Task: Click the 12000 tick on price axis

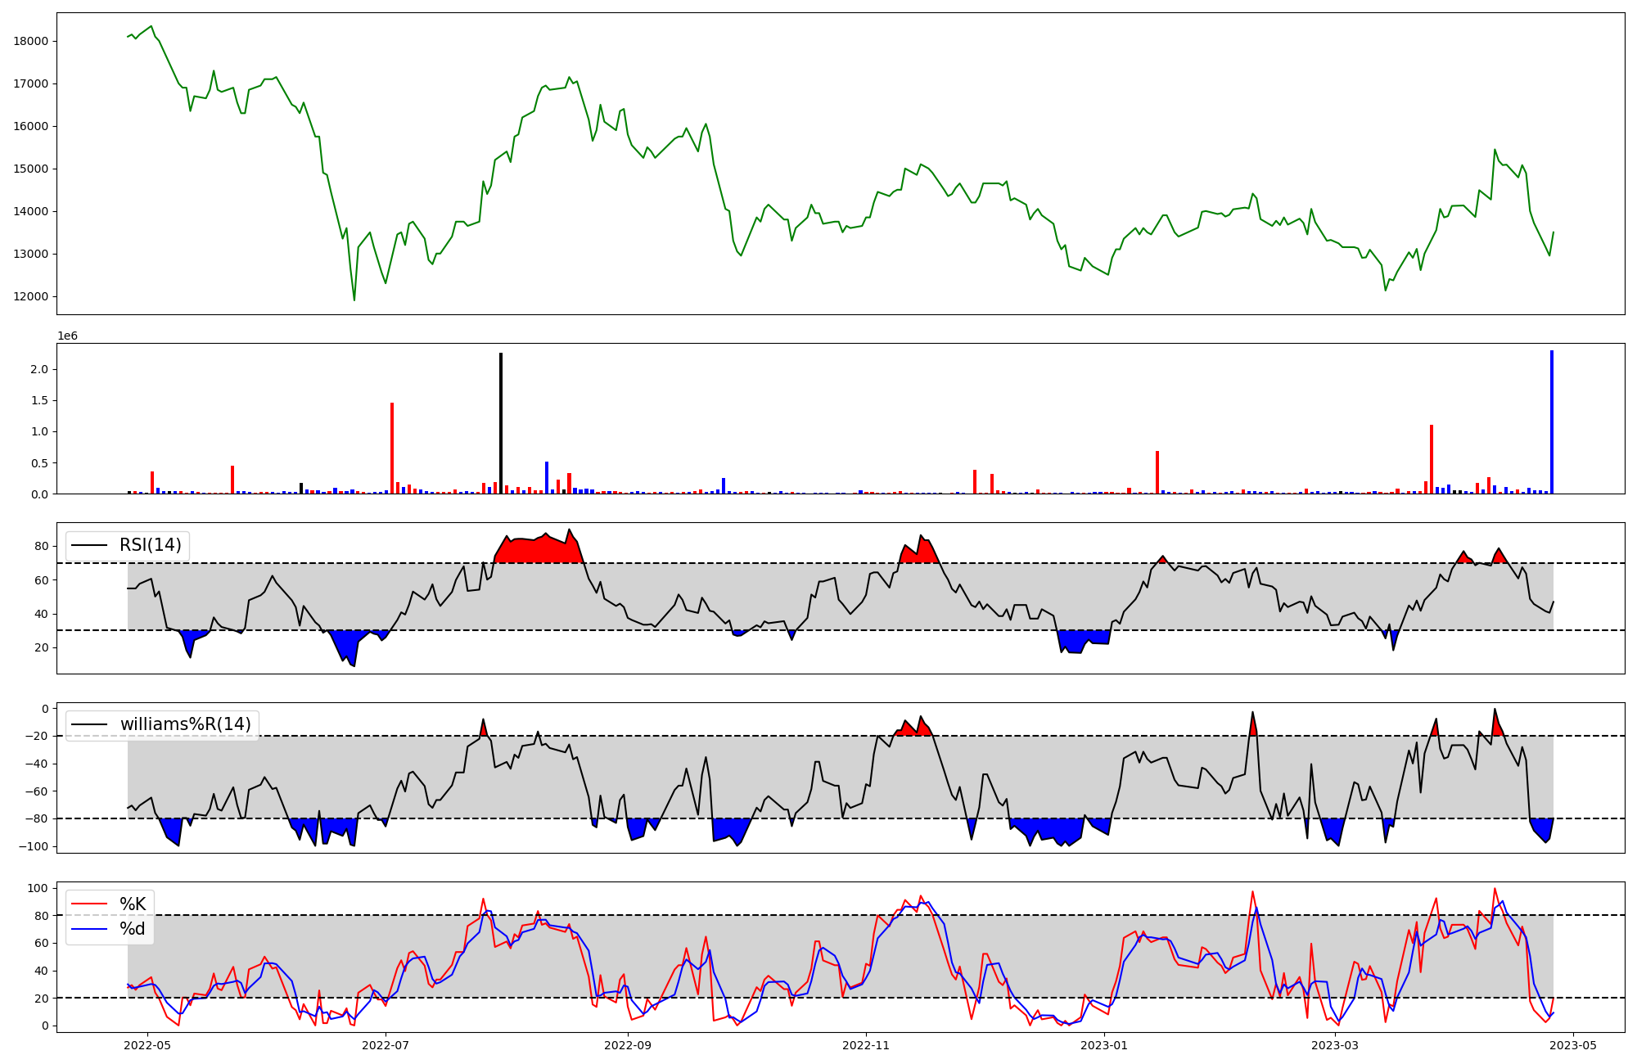Action: point(31,296)
